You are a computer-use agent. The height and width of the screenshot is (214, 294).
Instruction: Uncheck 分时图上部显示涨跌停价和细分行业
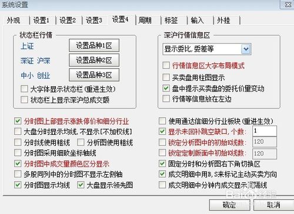click(18, 121)
